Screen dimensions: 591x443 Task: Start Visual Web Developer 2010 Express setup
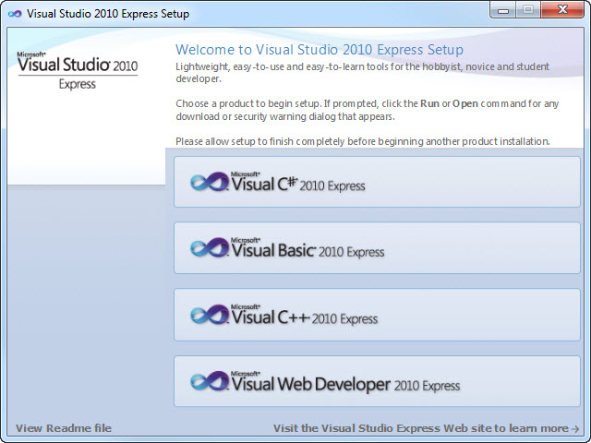[377, 381]
